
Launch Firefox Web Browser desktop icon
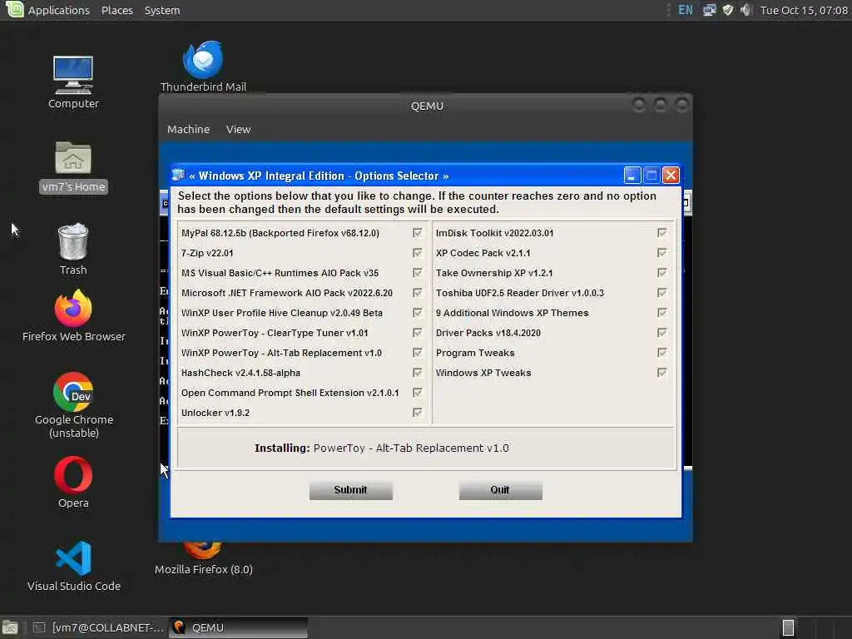(73, 315)
